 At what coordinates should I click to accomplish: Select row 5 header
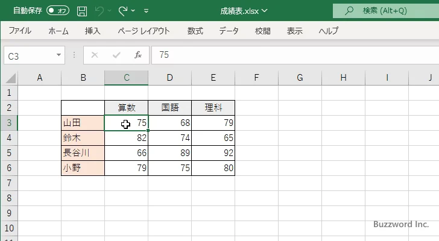[x=9, y=153]
